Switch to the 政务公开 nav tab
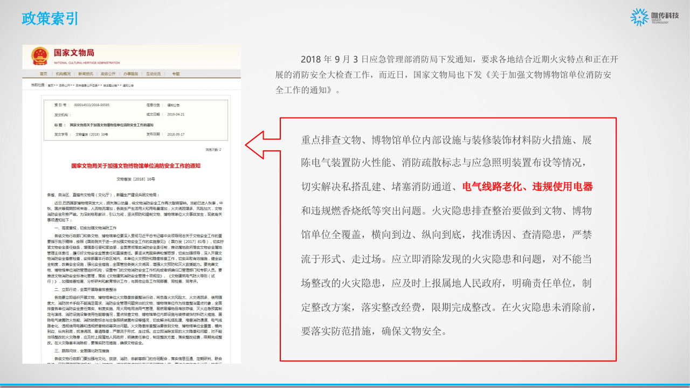Screen dimensions: 690x388 [107, 74]
